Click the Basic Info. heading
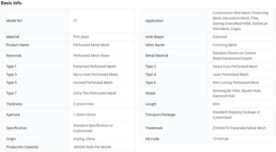 click(x=12, y=3)
